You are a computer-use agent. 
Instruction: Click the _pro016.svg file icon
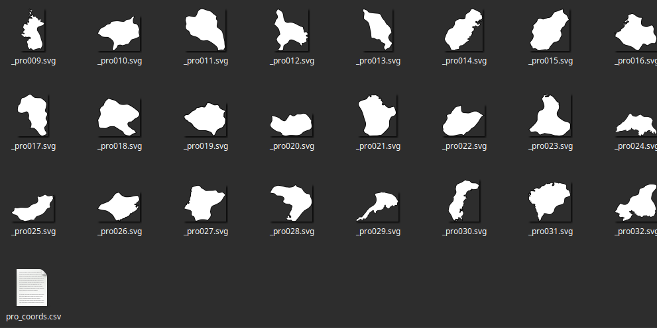tap(636, 32)
